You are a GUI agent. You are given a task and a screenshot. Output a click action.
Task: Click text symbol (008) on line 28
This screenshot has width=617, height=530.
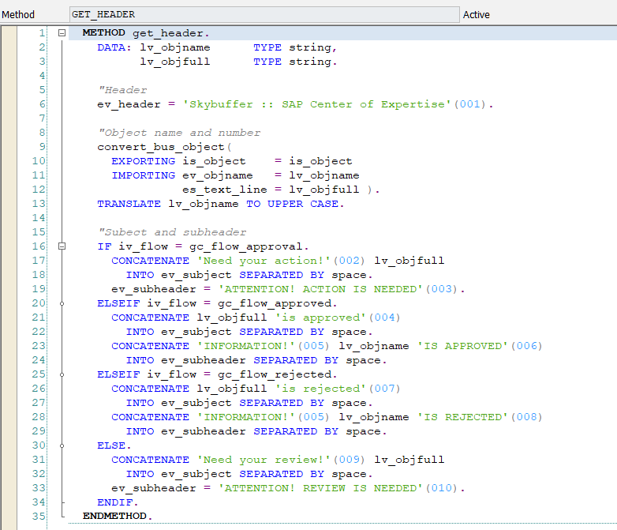click(527, 417)
